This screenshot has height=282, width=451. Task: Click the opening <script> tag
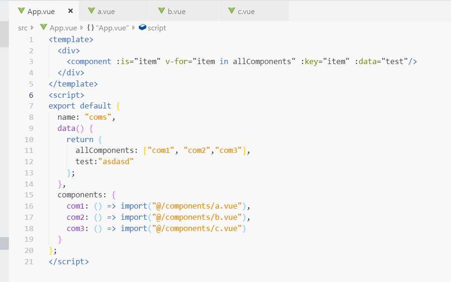(66, 95)
